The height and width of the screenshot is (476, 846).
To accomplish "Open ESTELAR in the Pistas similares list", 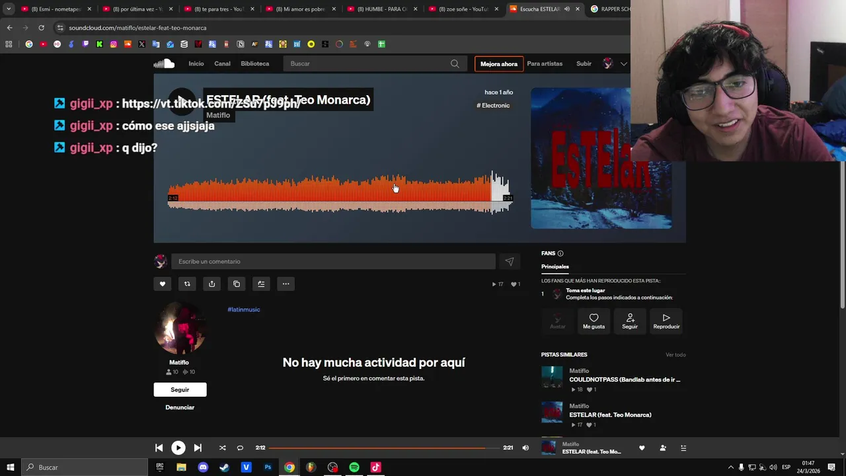I will [610, 415].
